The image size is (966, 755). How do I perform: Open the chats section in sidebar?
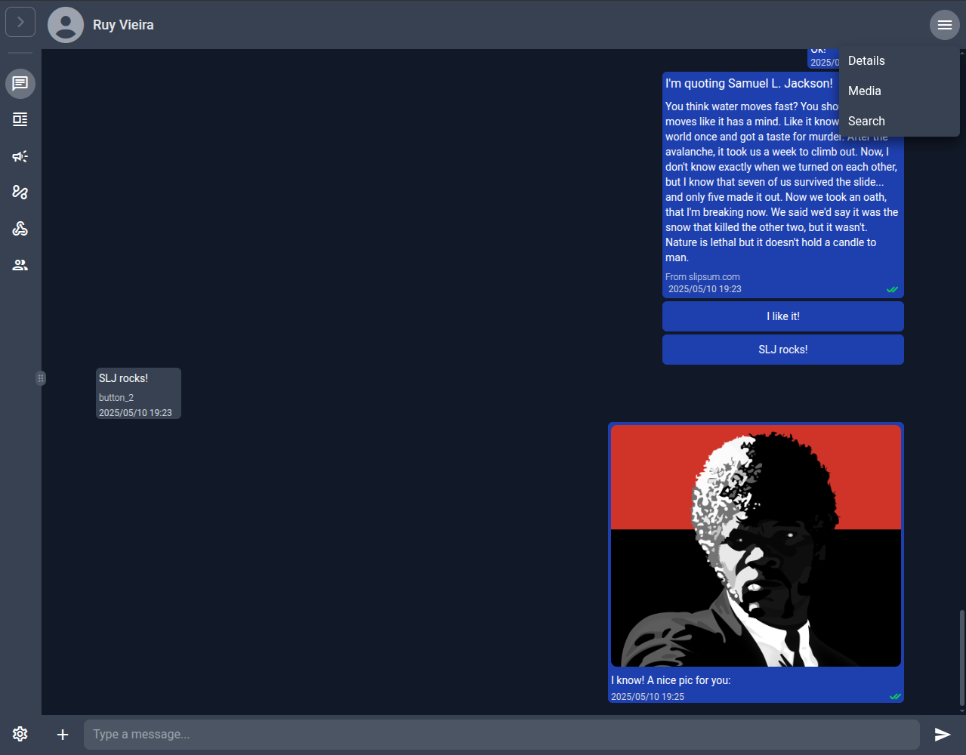point(20,83)
